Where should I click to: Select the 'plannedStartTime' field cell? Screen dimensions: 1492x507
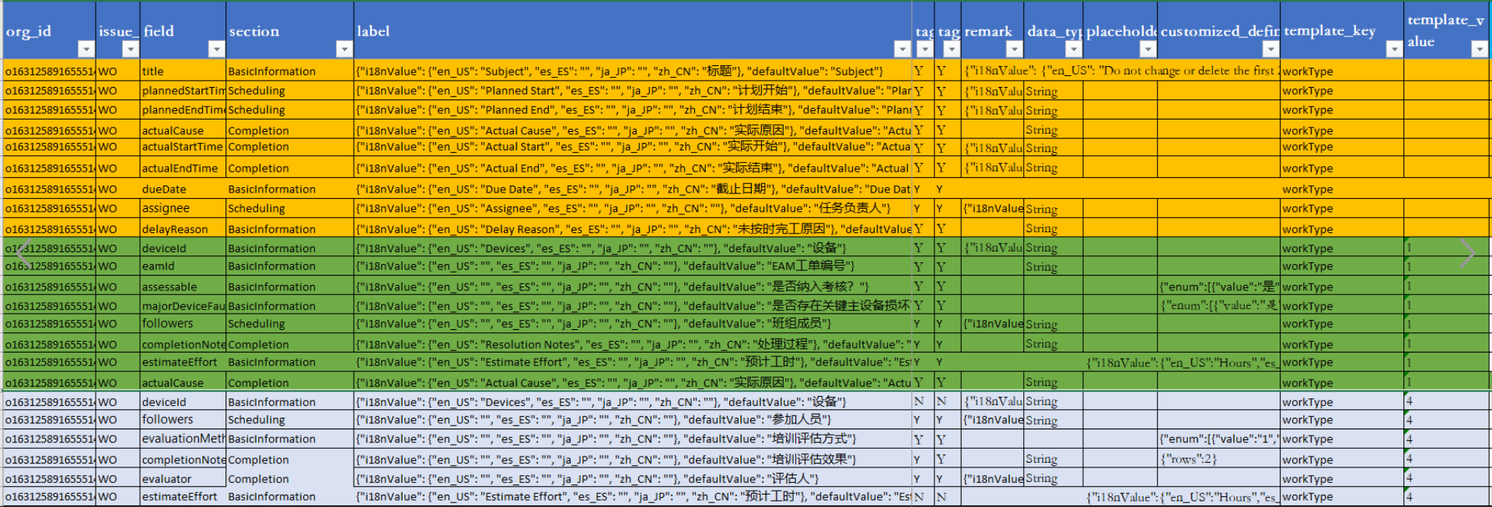182,91
